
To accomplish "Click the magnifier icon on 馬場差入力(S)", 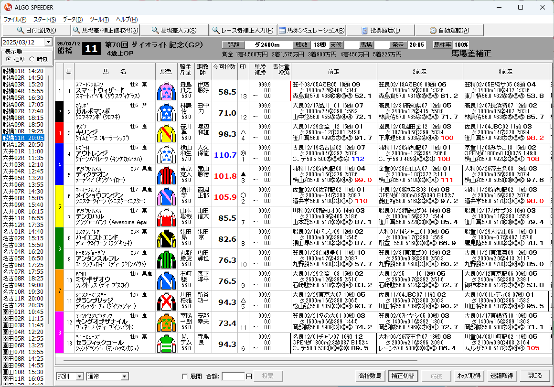I will coord(155,31).
